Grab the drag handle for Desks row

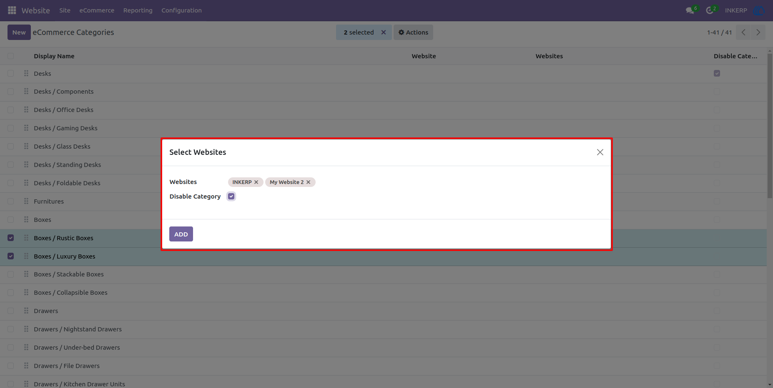pyautogui.click(x=26, y=73)
